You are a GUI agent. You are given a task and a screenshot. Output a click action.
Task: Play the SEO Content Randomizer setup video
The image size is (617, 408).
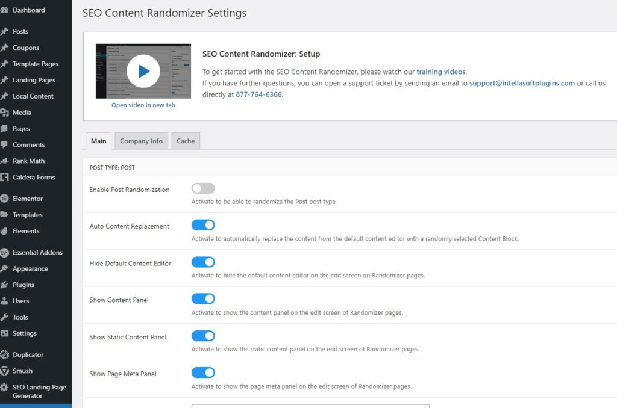click(x=143, y=72)
